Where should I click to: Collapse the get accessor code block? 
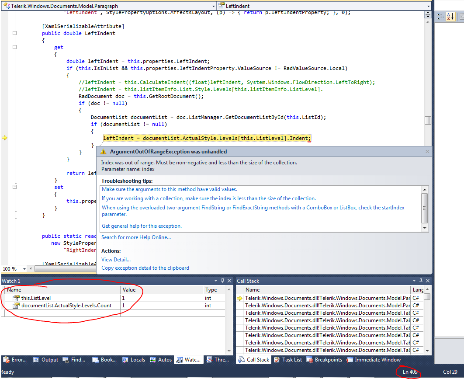pos(14,47)
